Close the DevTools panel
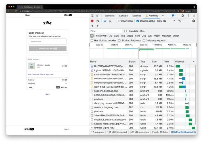 click(x=194, y=16)
